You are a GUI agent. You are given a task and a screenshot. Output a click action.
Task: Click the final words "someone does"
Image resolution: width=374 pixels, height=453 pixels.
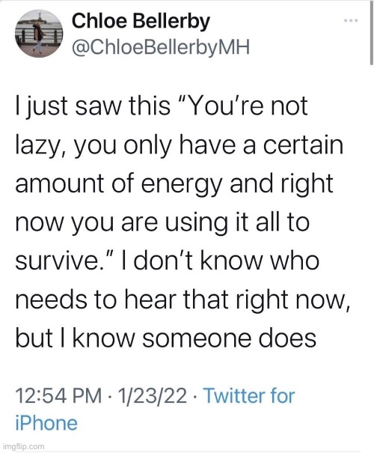point(229,338)
